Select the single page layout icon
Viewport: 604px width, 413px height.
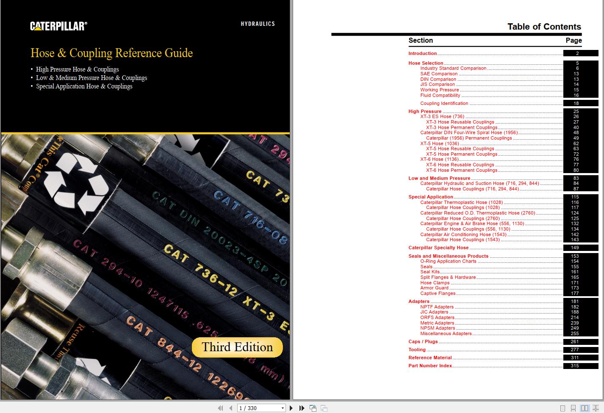(563, 408)
